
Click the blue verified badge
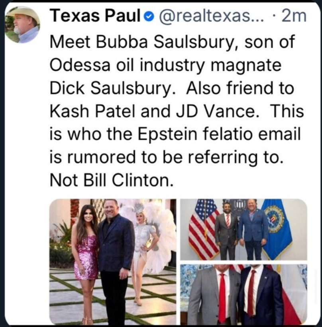tap(149, 17)
